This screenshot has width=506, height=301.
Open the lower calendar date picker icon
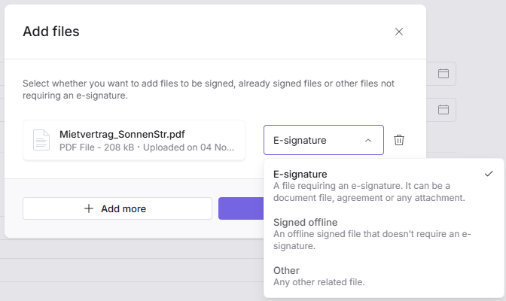click(x=444, y=109)
